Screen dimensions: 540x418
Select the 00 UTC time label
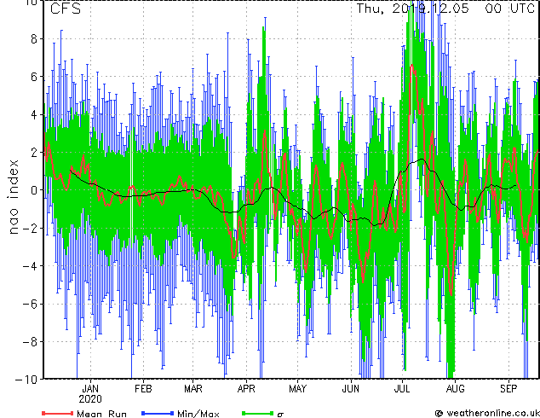509,9
